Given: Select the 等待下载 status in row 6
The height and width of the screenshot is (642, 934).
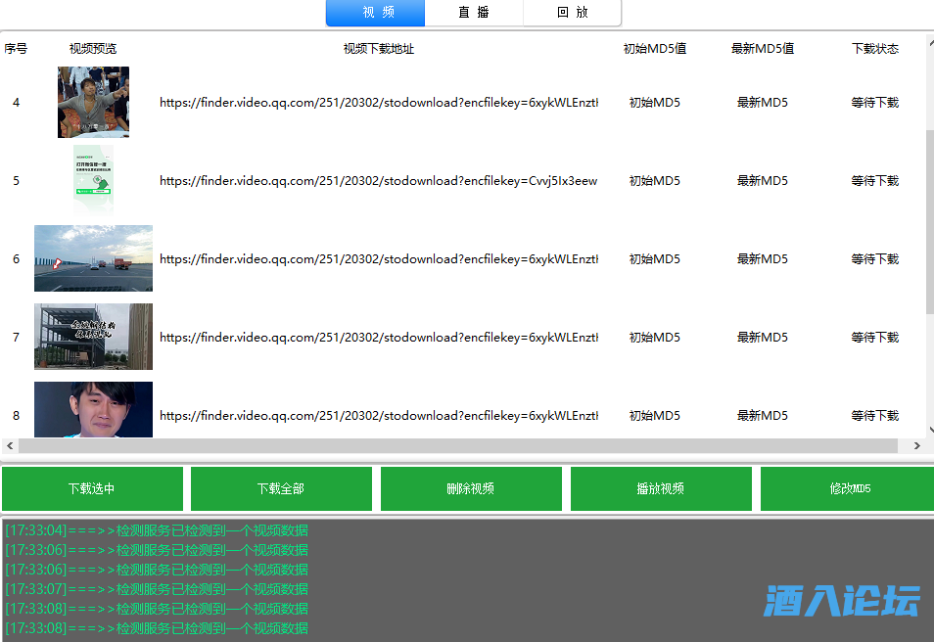Looking at the screenshot, I should pos(874,258).
